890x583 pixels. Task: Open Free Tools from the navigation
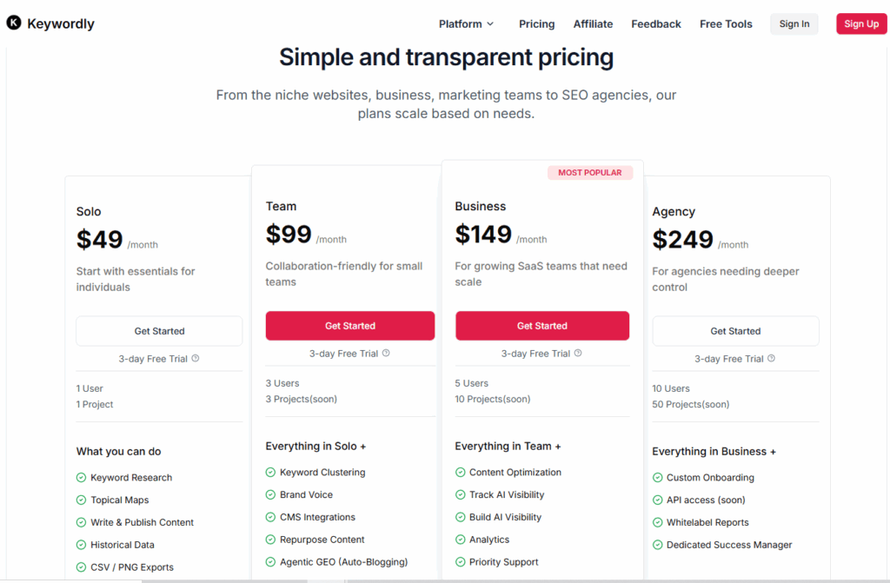726,23
